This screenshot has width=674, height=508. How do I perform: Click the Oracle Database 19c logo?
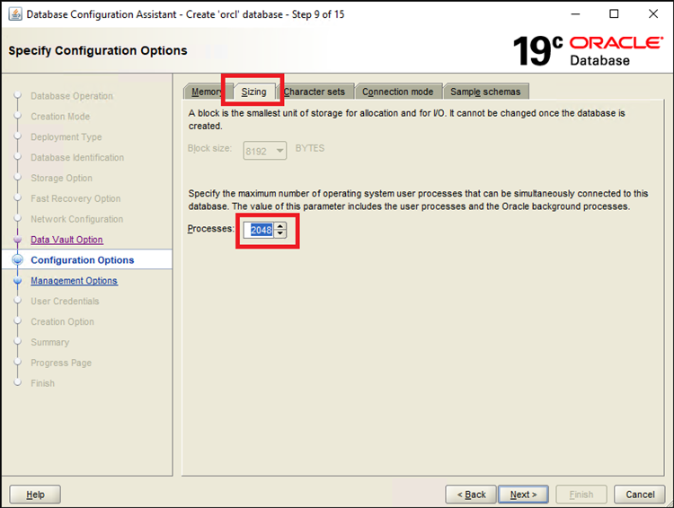click(x=588, y=50)
